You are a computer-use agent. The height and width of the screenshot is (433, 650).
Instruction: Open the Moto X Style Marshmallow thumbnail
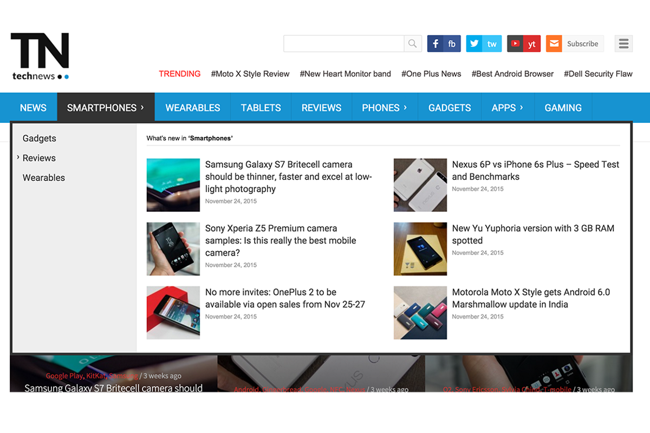coord(420,313)
